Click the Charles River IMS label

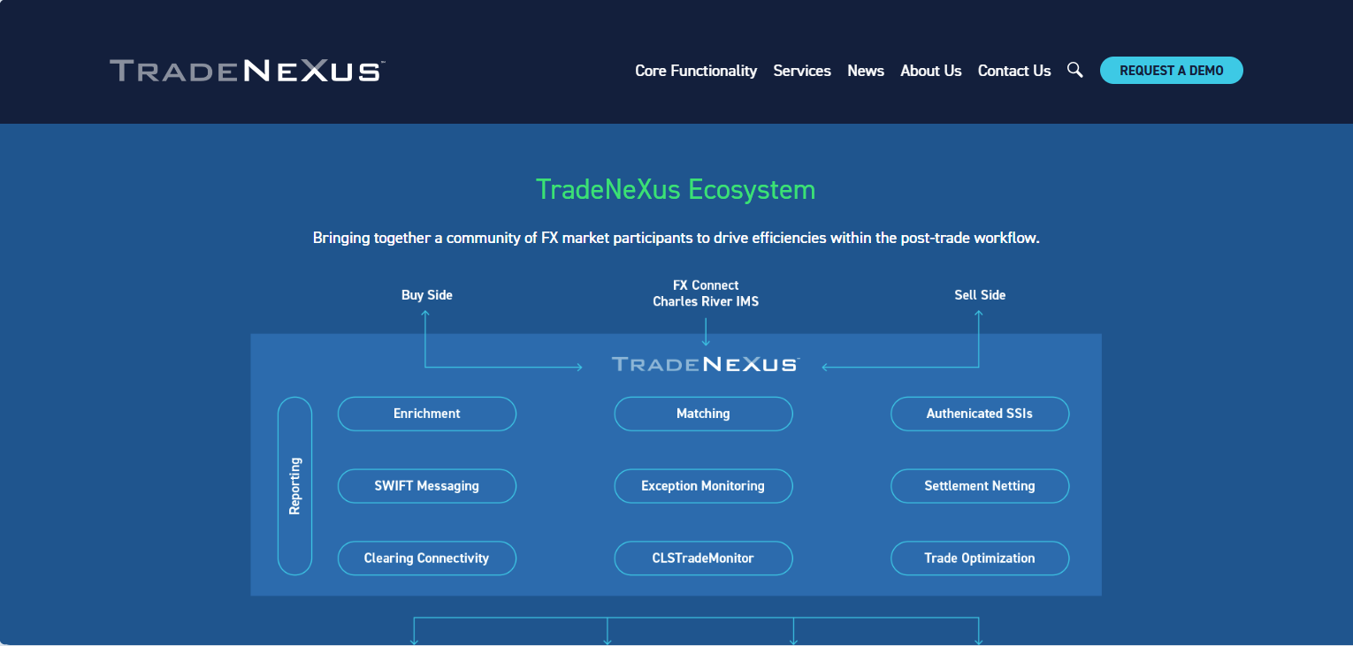[x=706, y=301]
